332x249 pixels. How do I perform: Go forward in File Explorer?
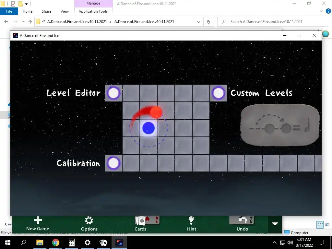(x=16, y=22)
